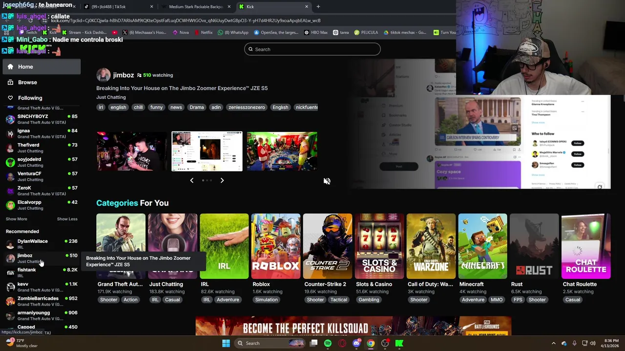Open the Call of Duty Warzone category card
This screenshot has width=625, height=351.
tap(431, 246)
